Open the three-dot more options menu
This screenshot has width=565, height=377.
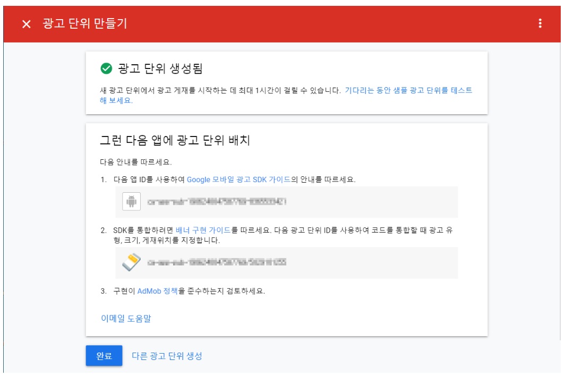[x=540, y=23]
